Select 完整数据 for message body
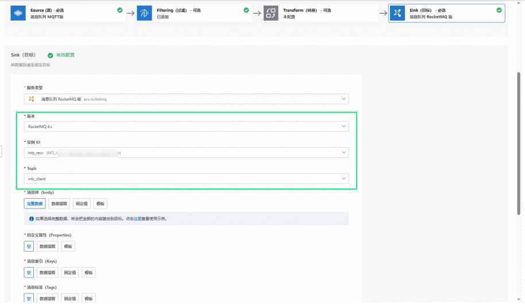The image size is (525, 305). tap(35, 203)
